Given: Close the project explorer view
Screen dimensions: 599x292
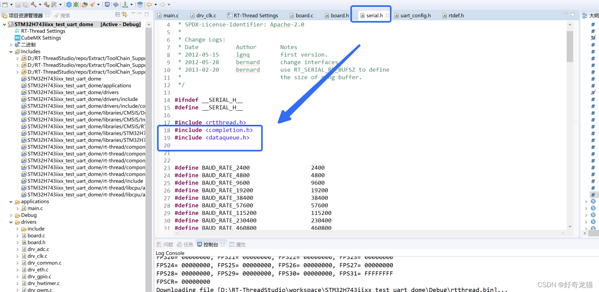Looking at the screenshot, I should click(47, 15).
